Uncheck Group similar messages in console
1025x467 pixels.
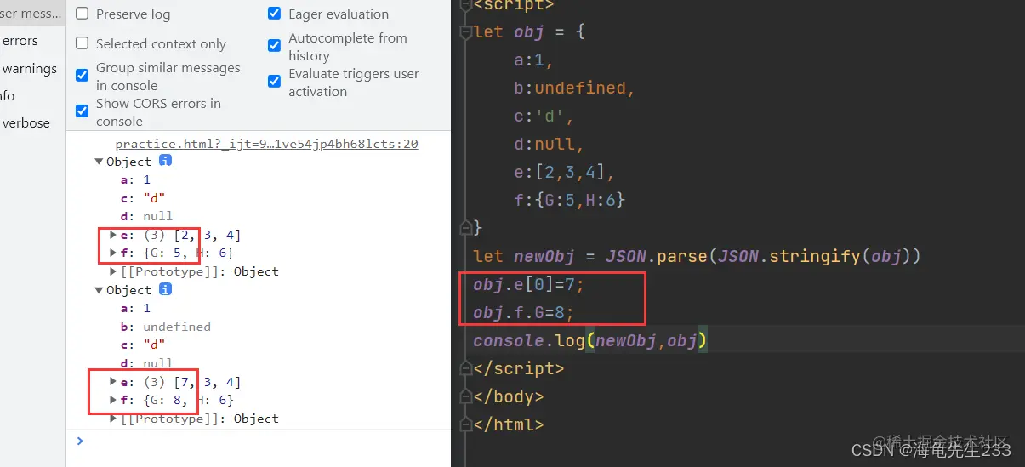tap(83, 75)
